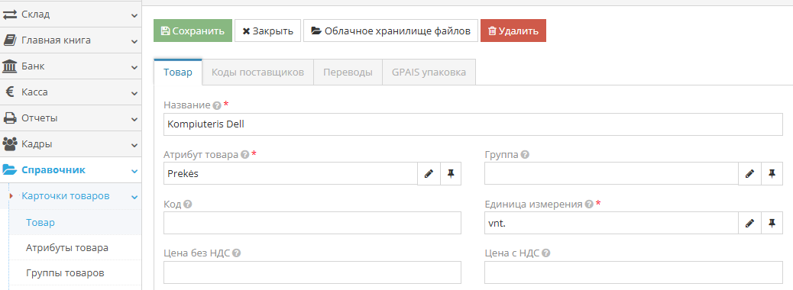Save the product with Сохранить
This screenshot has width=793, height=290.
point(193,31)
